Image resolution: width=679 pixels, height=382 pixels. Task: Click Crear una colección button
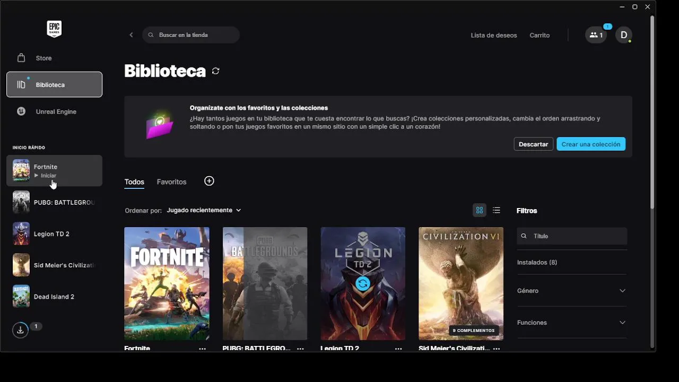tap(591, 144)
